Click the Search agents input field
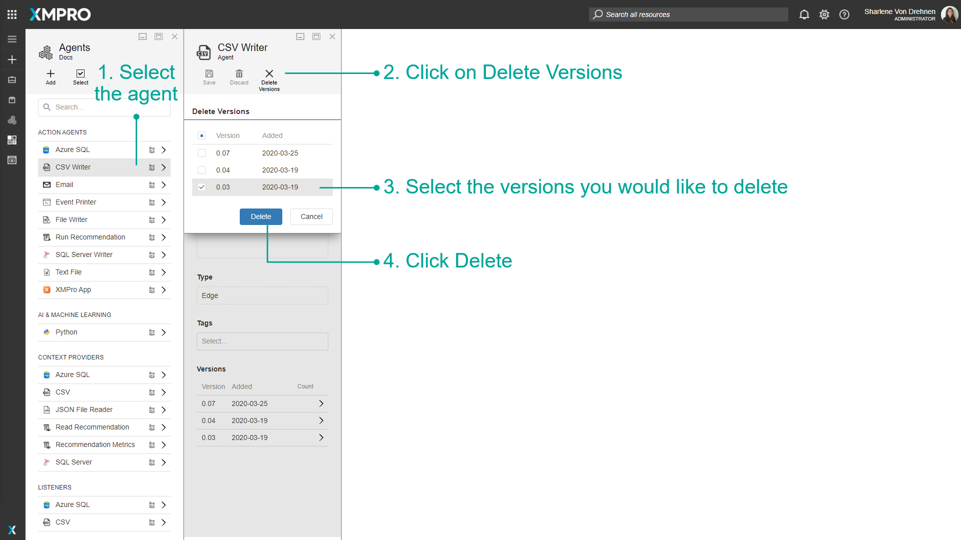Screen dimensions: 961x540 pos(104,107)
